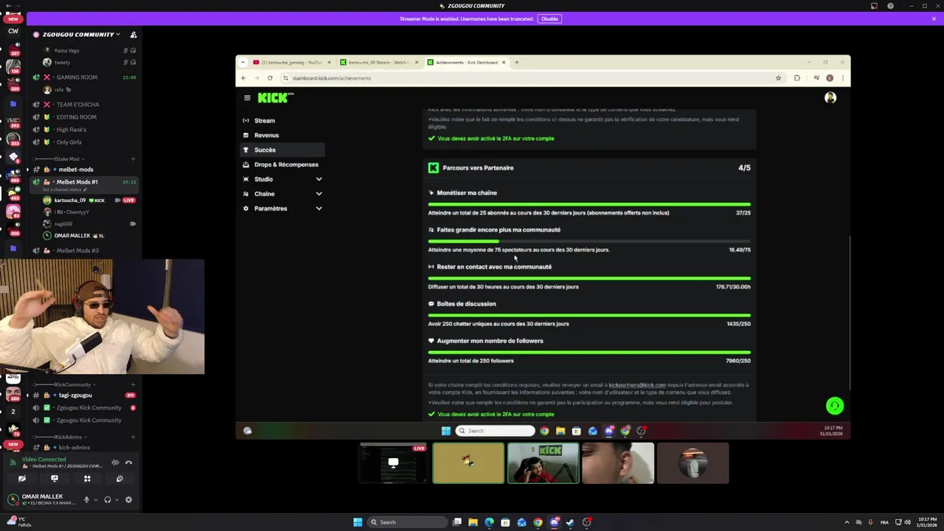Image resolution: width=944 pixels, height=531 pixels.
Task: Go back in the shared browser
Action: point(243,77)
